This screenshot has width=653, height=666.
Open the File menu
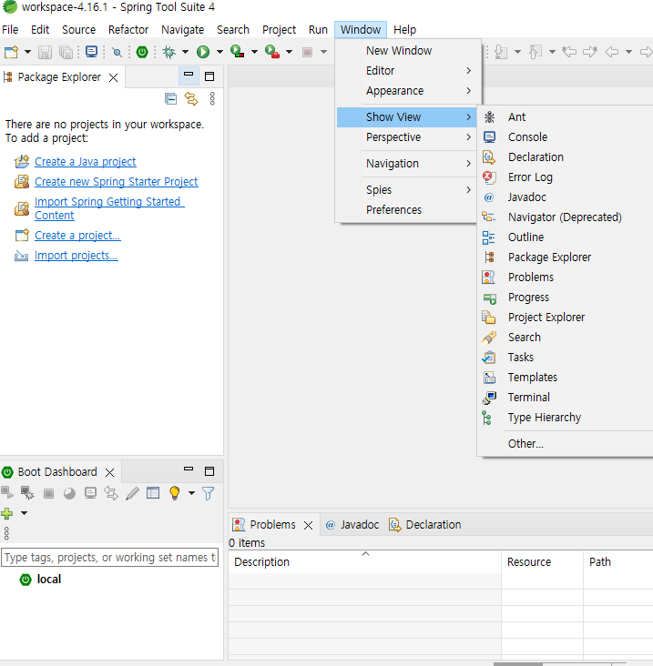tap(10, 30)
